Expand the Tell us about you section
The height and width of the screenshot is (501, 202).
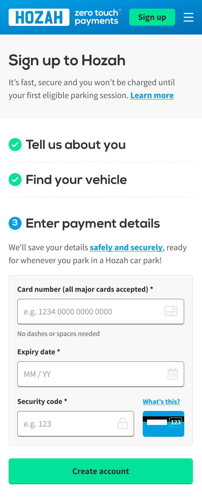[x=76, y=145]
